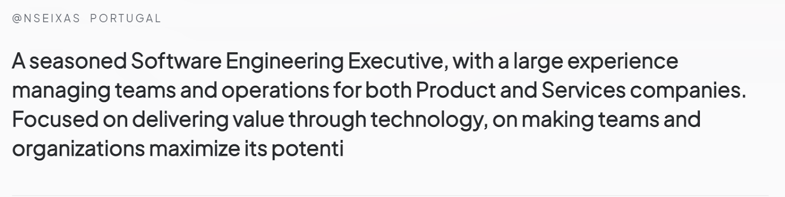Click the word 'value' in the bio

(x=261, y=120)
